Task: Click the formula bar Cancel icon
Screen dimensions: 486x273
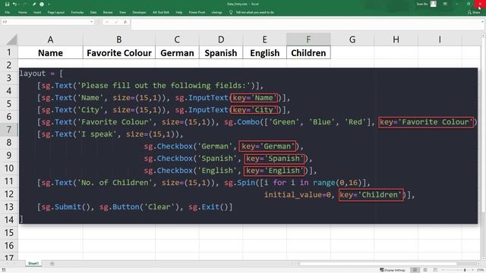Action: pyautogui.click(x=106, y=22)
